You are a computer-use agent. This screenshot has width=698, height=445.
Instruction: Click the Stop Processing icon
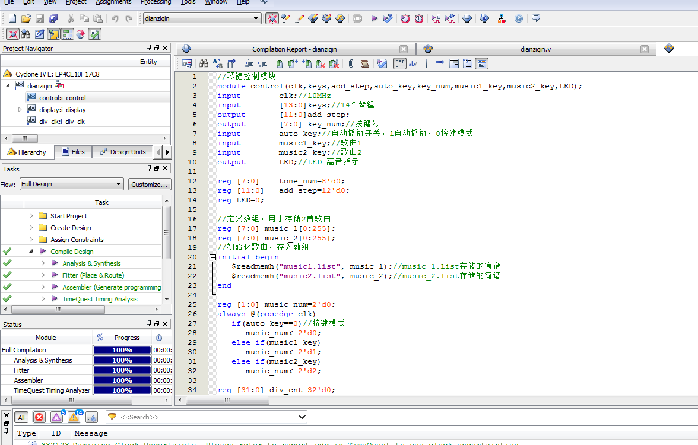point(357,18)
